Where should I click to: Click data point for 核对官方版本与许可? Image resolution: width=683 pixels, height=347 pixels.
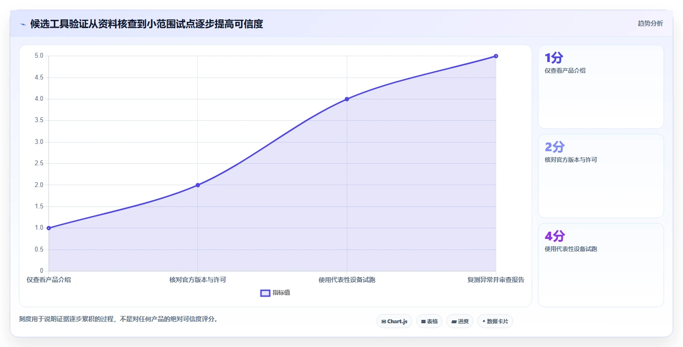(x=198, y=185)
